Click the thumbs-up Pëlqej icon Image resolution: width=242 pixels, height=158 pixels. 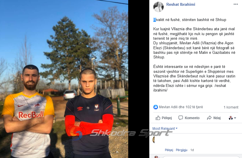pyautogui.click(x=158, y=118)
